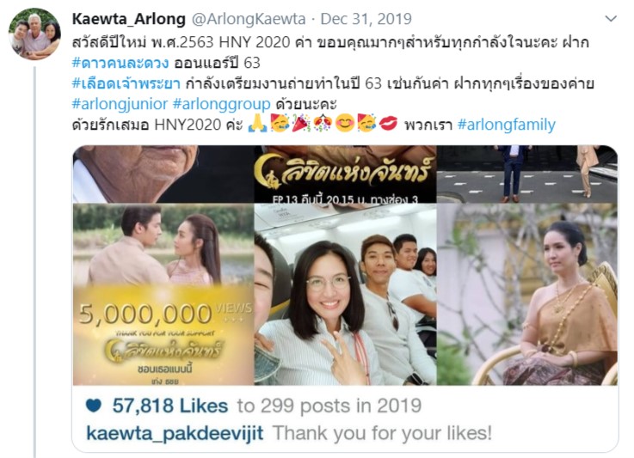
Task: Click the blue heart likes icon
Action: (94, 406)
